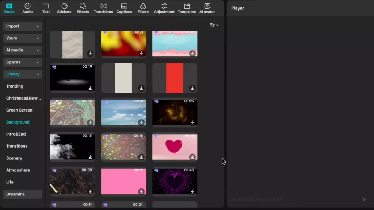Select the Text tool
The height and width of the screenshot is (210, 374).
(x=46, y=8)
